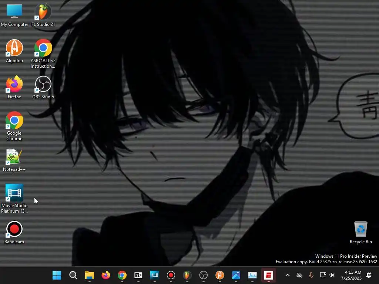Image resolution: width=379 pixels, height=284 pixels.
Task: Switch to Algodoo in taskbar
Action: [x=220, y=275]
